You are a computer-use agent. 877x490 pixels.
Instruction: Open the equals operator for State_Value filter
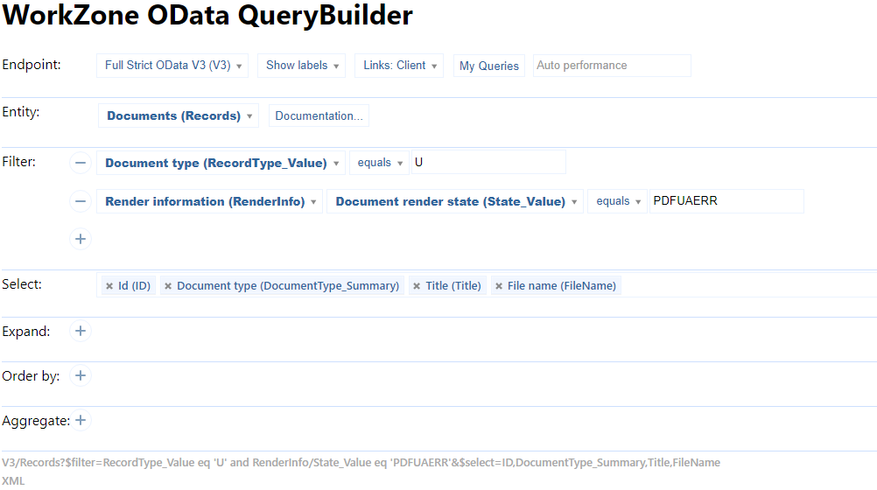[x=617, y=201]
